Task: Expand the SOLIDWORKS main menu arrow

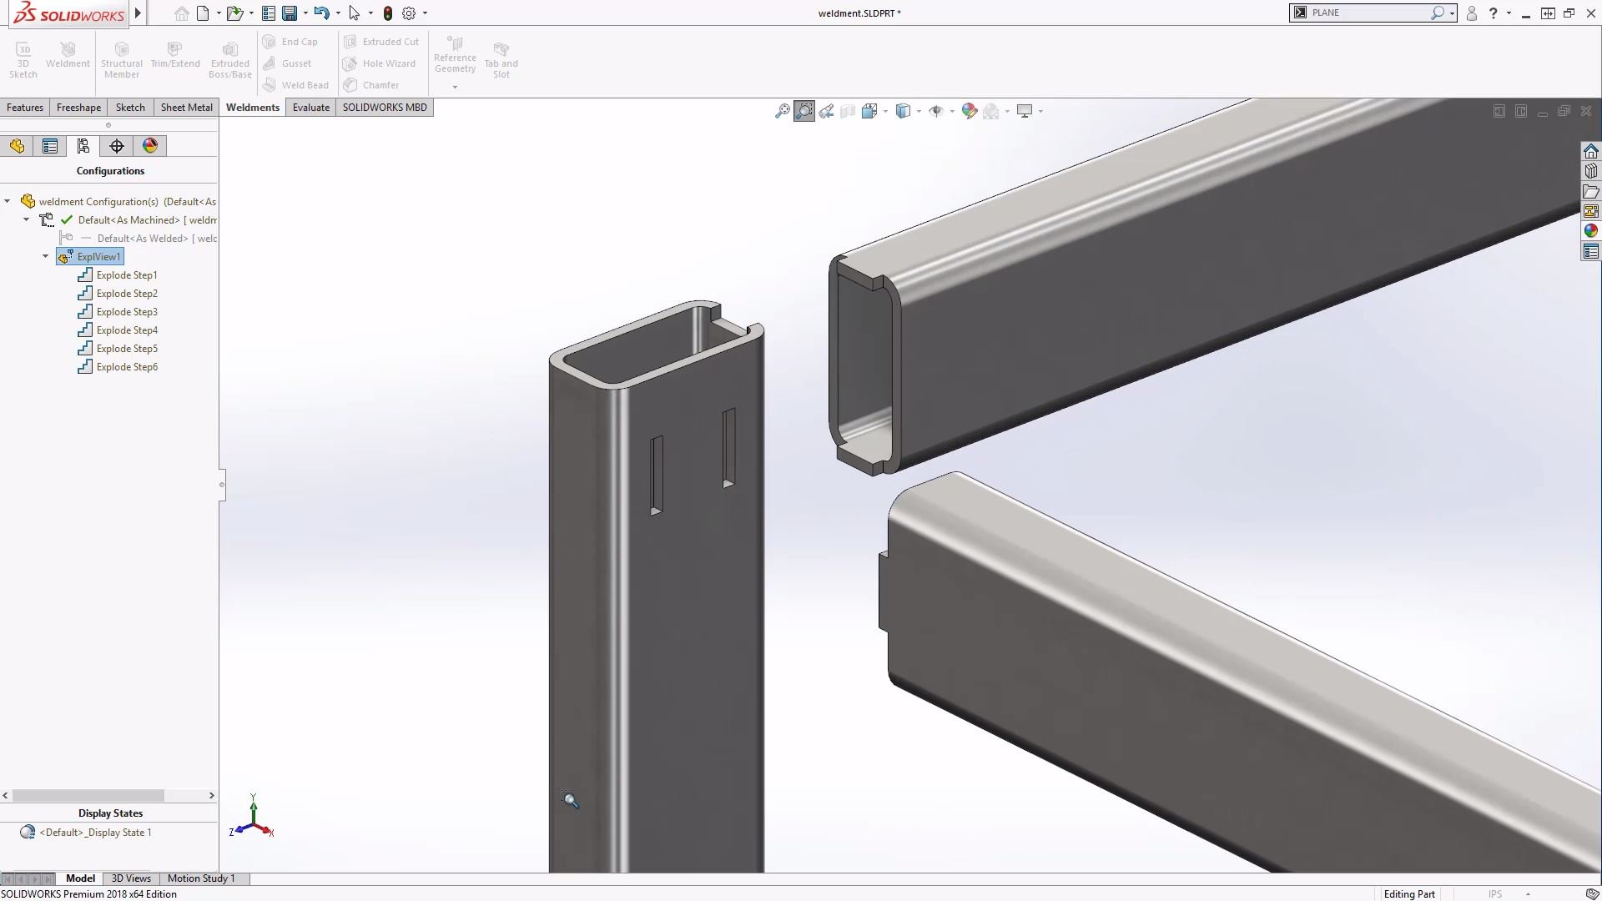Action: [138, 13]
